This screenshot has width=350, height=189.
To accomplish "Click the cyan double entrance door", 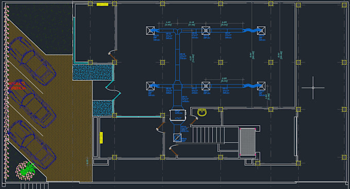I will (x=113, y=90).
